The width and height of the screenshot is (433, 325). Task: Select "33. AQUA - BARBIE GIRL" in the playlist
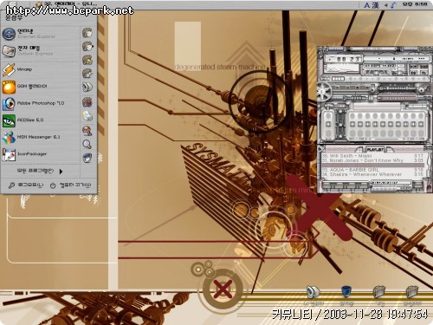tap(372, 170)
